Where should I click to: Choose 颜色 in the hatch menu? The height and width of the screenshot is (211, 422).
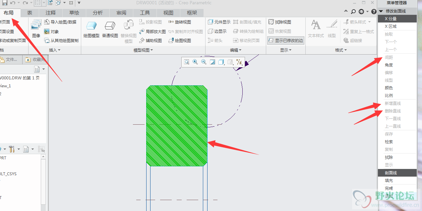397,88
